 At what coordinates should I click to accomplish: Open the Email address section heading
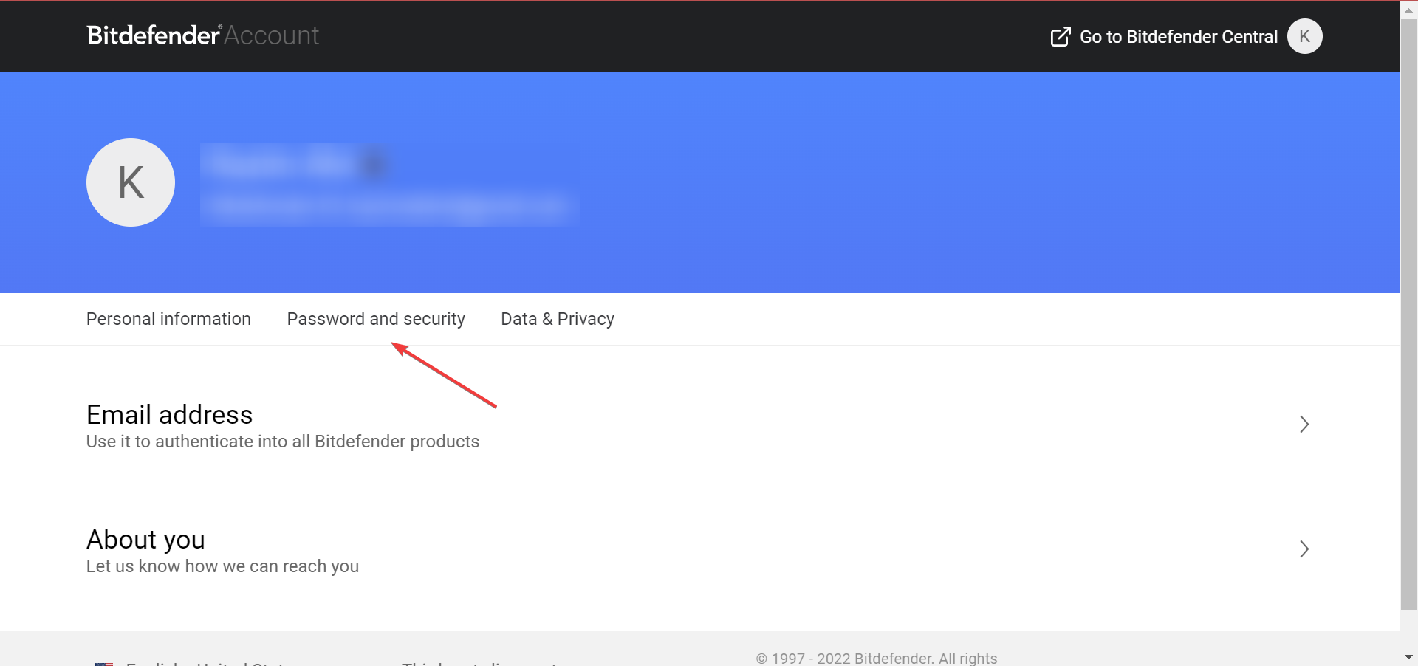tap(169, 415)
